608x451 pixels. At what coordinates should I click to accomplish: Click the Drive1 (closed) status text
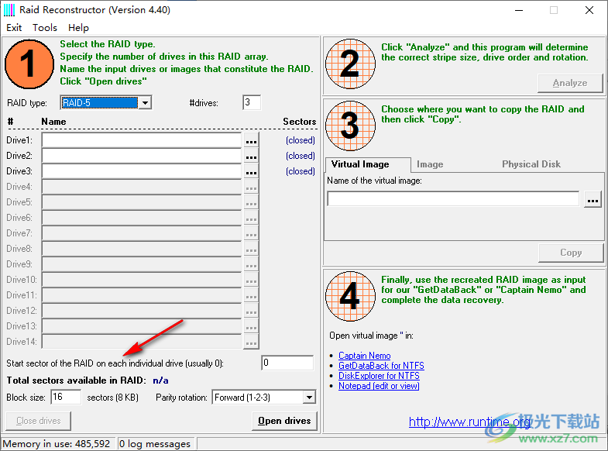click(300, 140)
